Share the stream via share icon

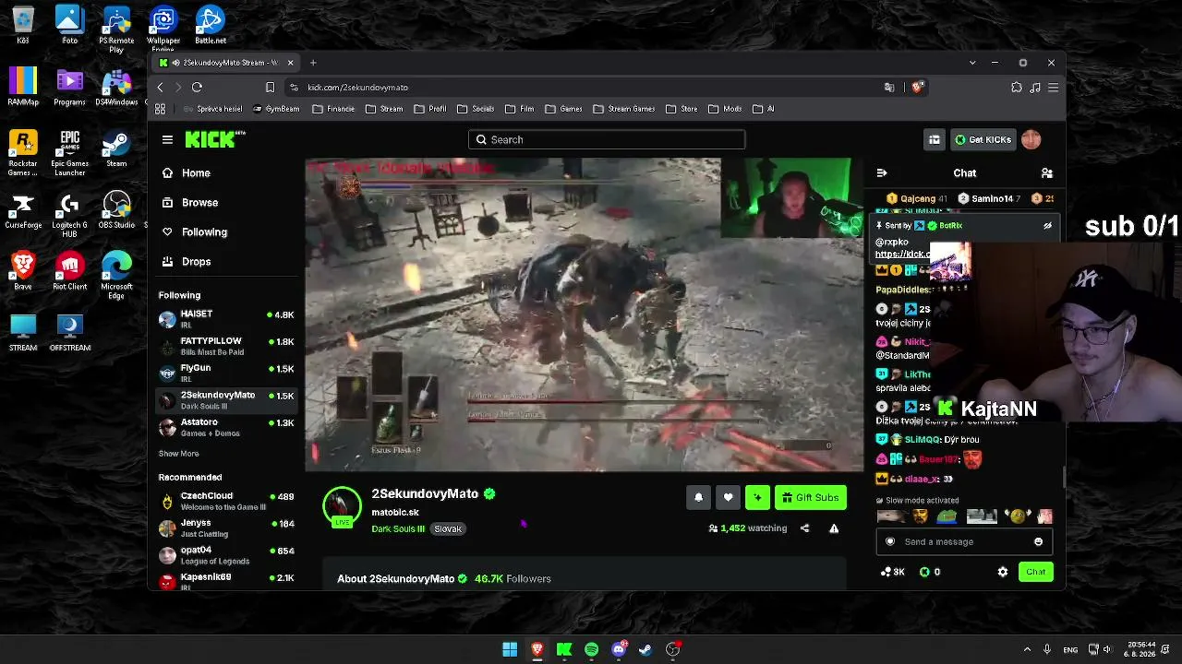pyautogui.click(x=804, y=528)
